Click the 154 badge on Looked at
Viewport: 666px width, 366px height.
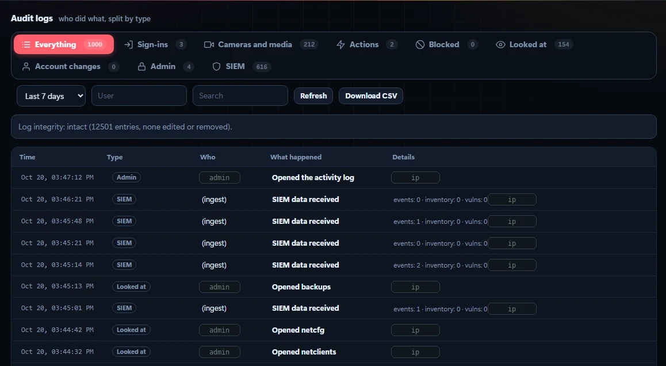coord(564,45)
